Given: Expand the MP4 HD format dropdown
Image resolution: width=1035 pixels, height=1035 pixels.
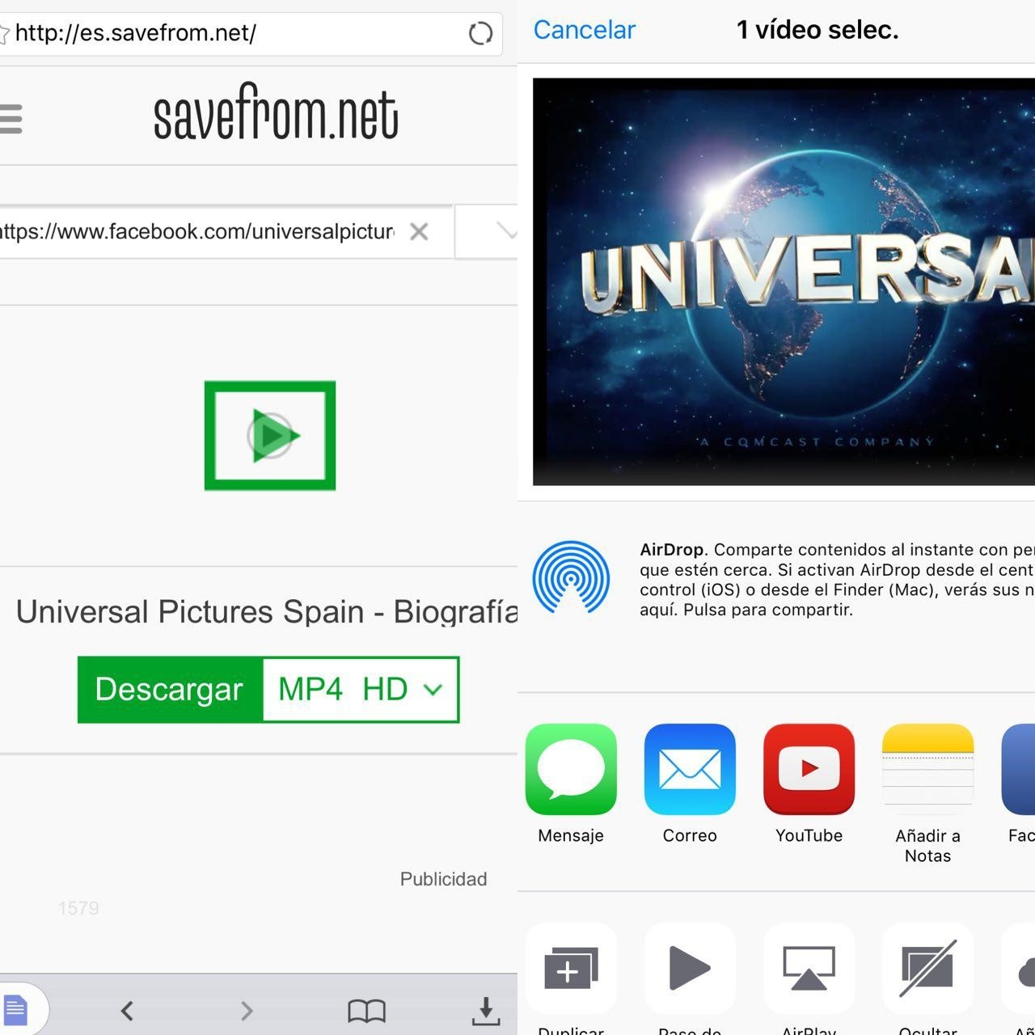Looking at the screenshot, I should point(361,690).
